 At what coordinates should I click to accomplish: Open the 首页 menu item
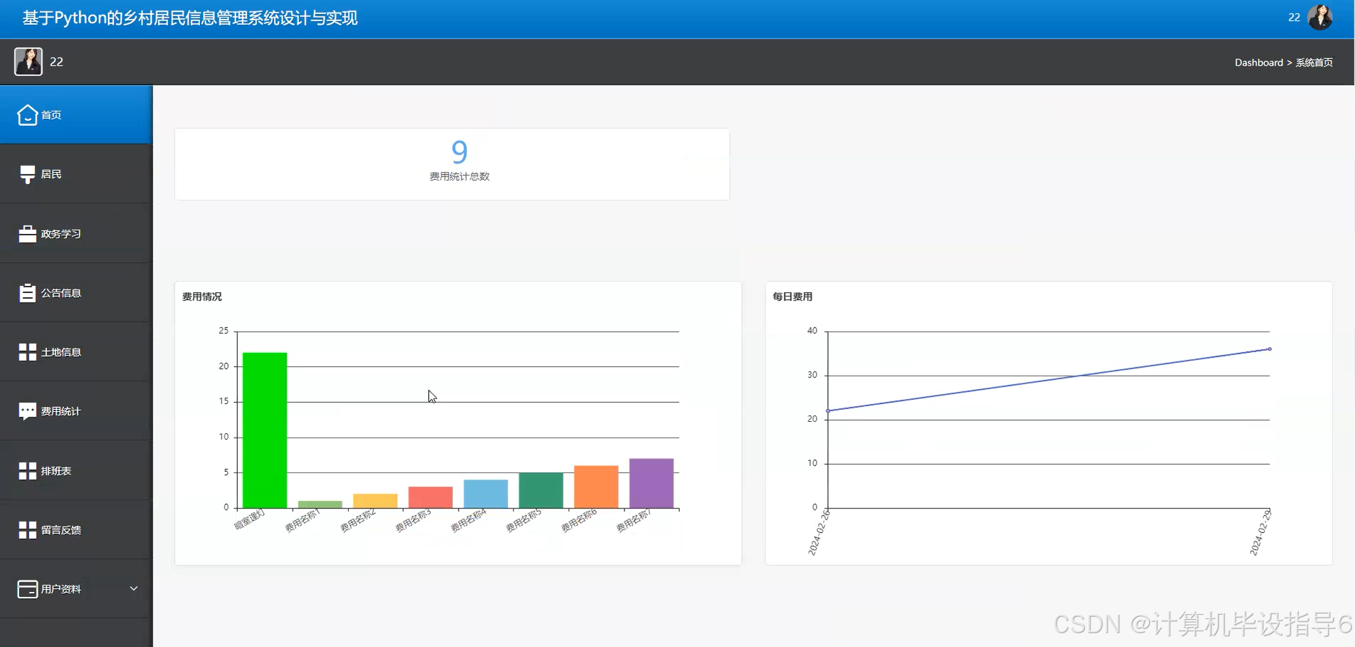pos(76,115)
